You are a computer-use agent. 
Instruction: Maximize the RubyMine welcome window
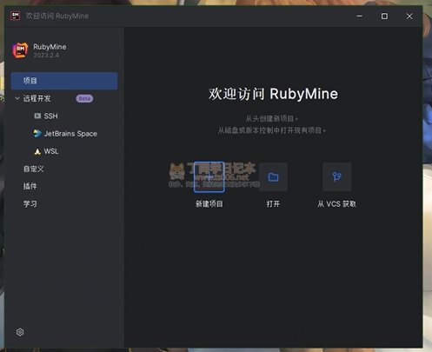tap(384, 16)
